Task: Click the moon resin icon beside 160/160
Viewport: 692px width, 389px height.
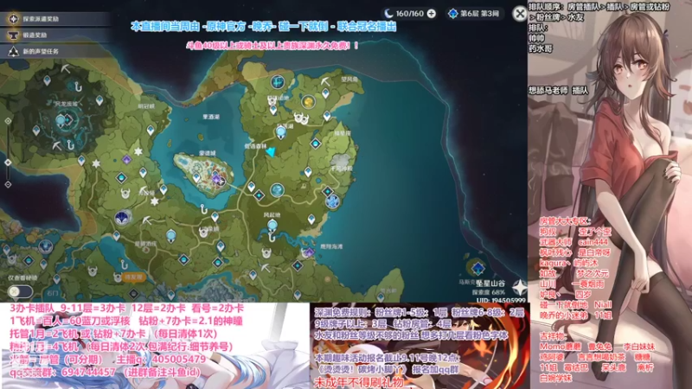Action: (388, 14)
